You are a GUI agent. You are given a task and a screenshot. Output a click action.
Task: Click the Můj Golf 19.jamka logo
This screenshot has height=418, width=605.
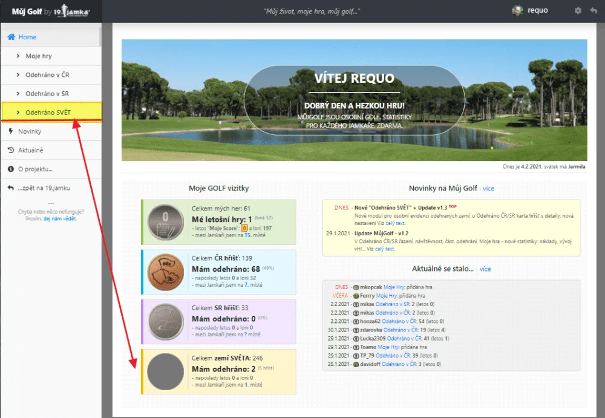[51, 11]
